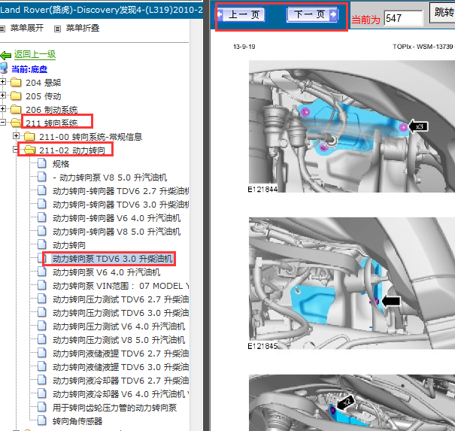Screen dimensions: 455x431
Task: Open 动力转向压力测试 V8 5.0 升汽油机 entry
Action: tap(119, 340)
